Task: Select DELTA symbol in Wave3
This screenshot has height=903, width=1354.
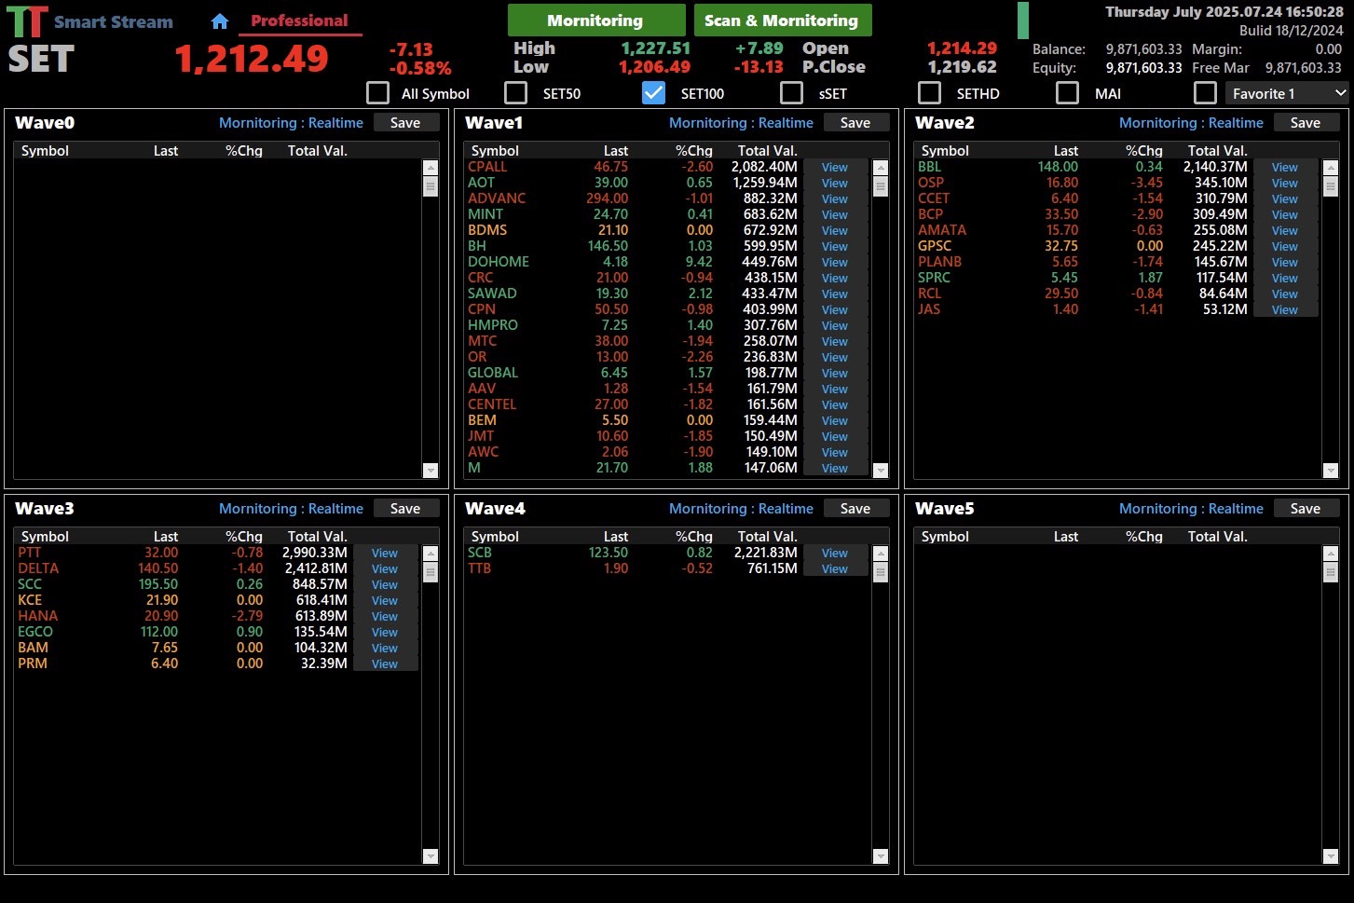Action: [x=38, y=568]
